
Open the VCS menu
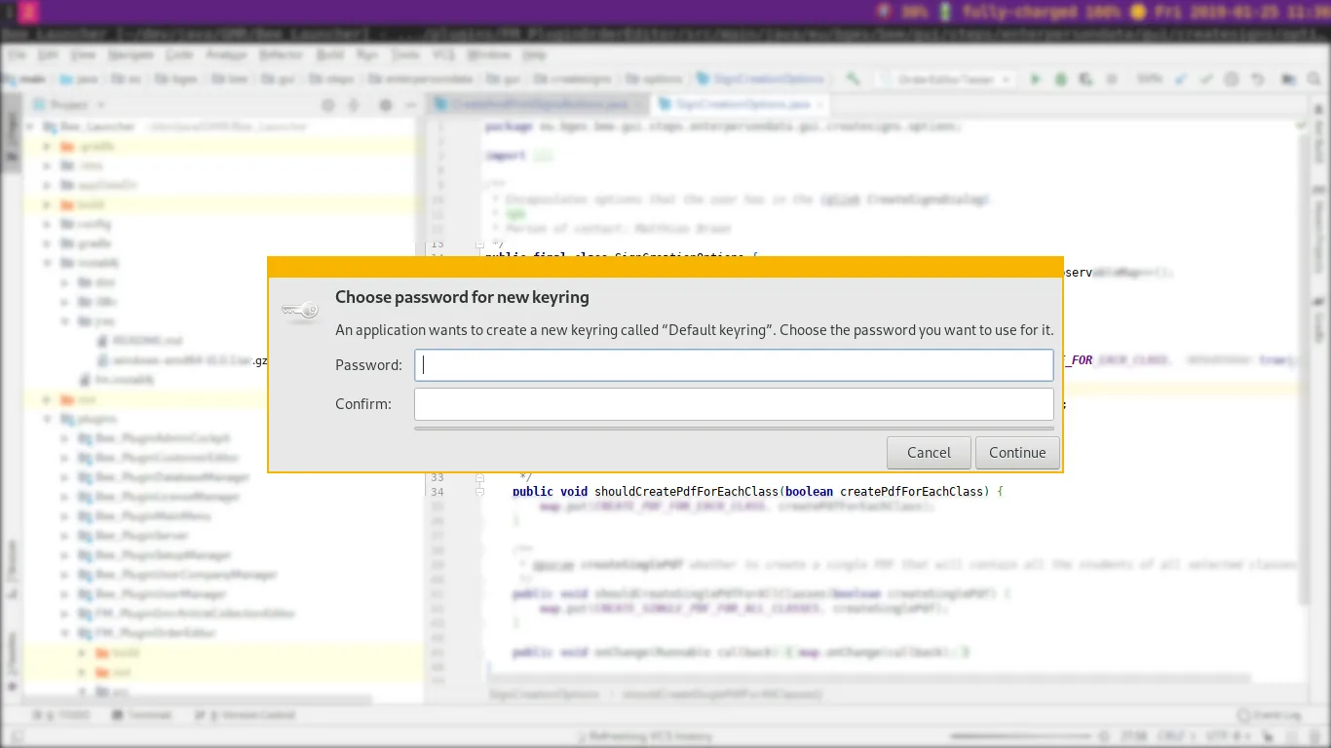[x=443, y=56]
